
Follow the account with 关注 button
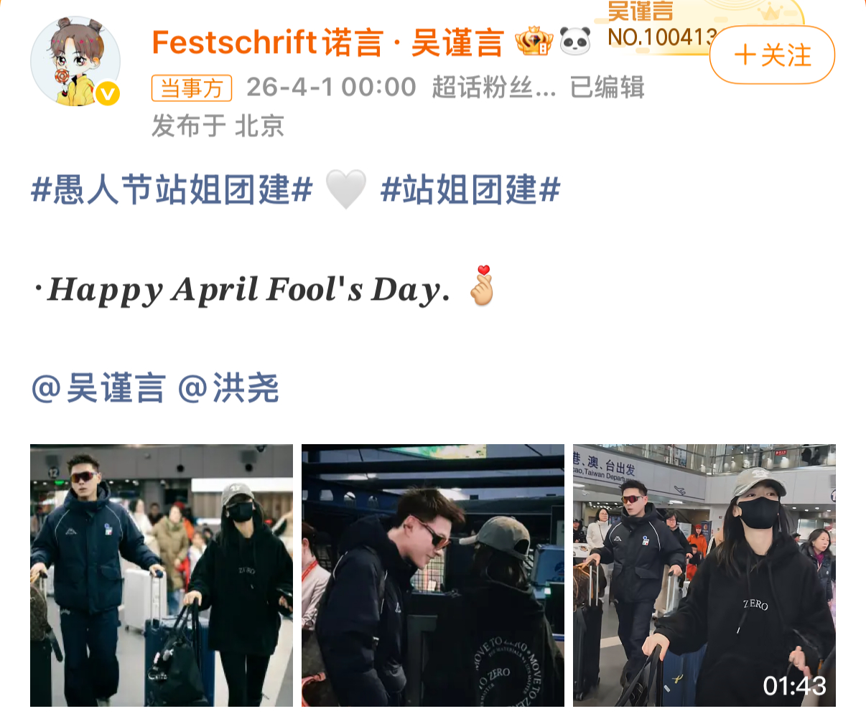tap(772, 55)
